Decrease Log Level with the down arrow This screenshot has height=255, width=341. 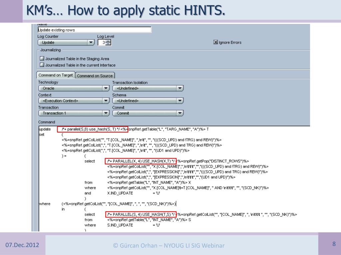tap(109, 44)
